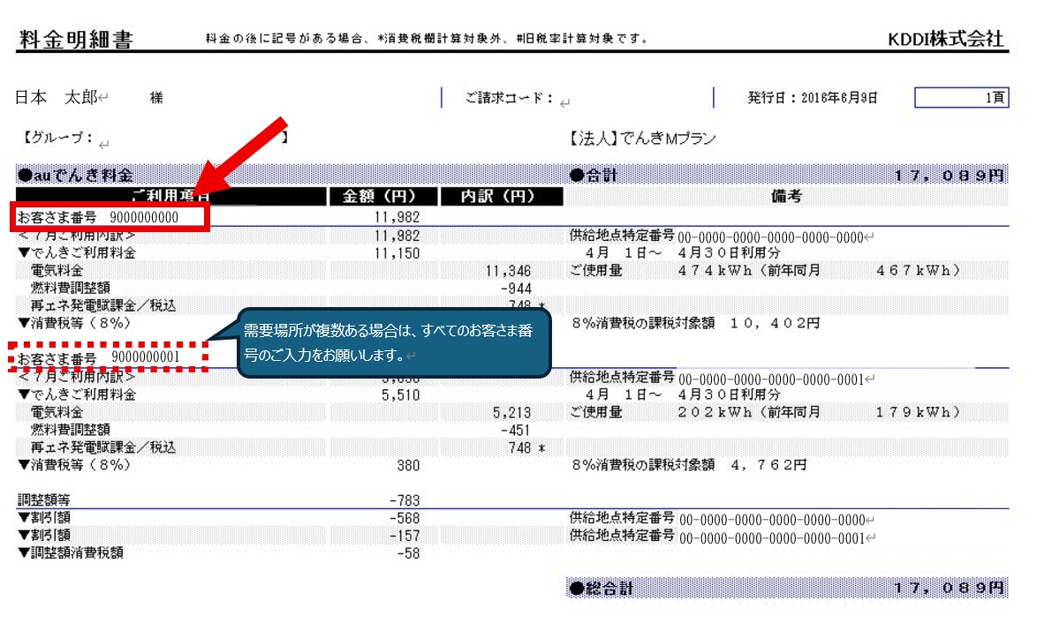Expand the ▼割引額 row showing -568

pos(44,518)
